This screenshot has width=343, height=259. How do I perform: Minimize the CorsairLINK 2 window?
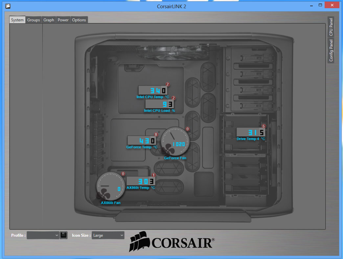pyautogui.click(x=311, y=6)
